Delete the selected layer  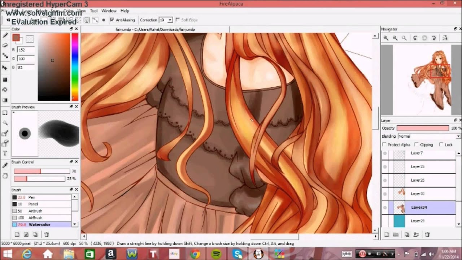pos(428,234)
